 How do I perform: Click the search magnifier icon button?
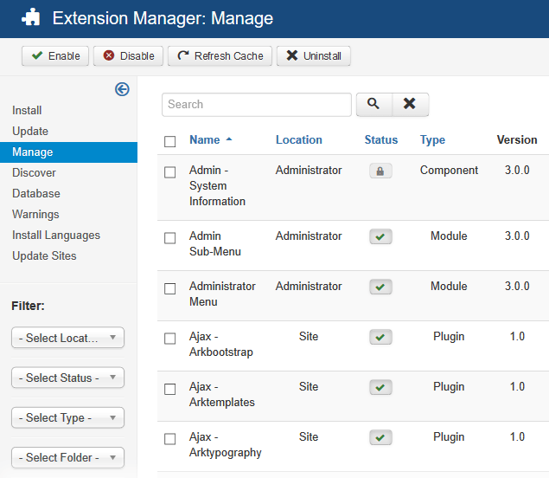[373, 105]
